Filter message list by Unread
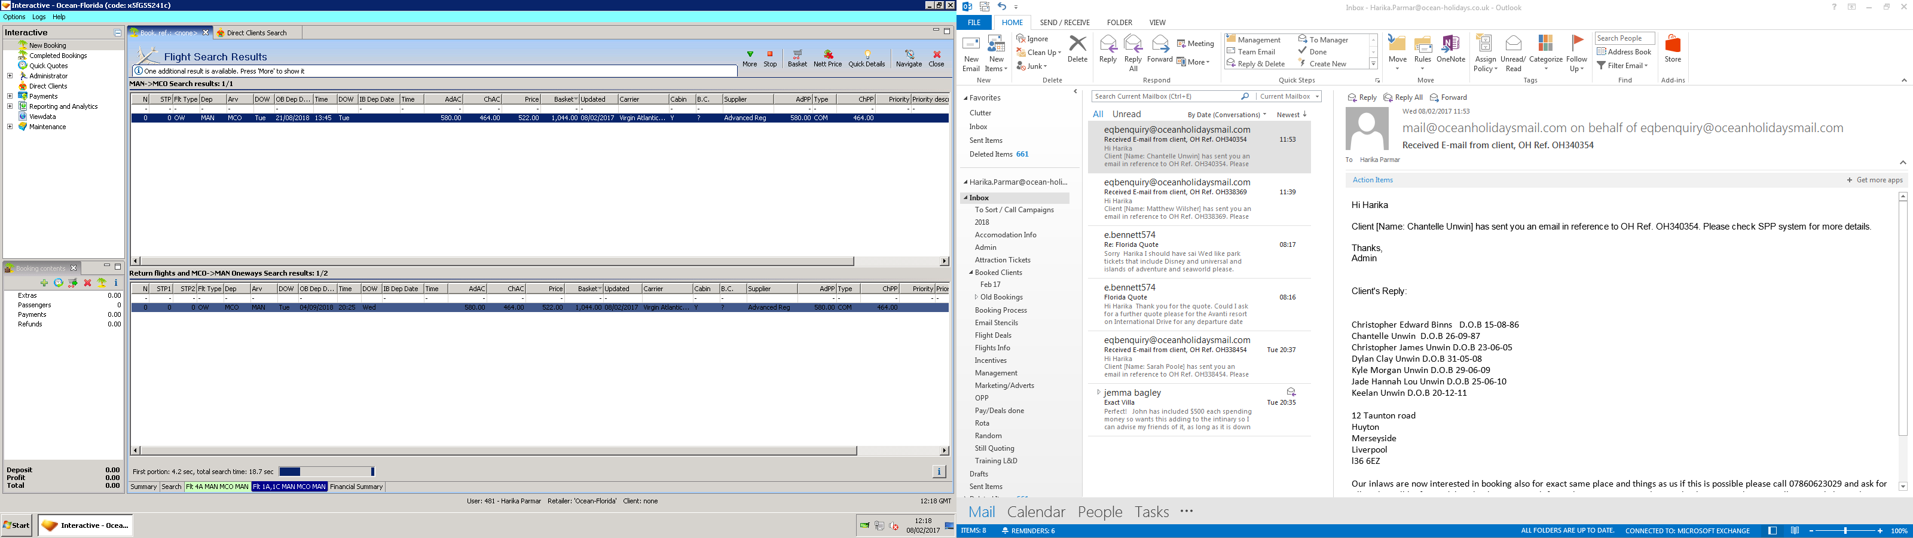1913x538 pixels. click(1126, 114)
